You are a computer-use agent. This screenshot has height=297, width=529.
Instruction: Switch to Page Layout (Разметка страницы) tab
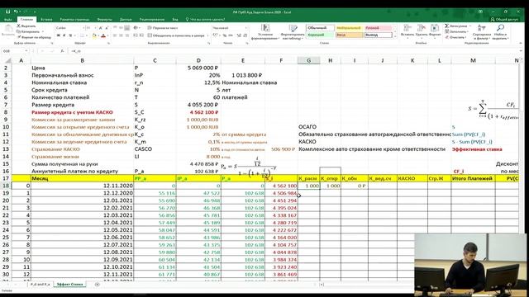pyautogui.click(x=74, y=20)
